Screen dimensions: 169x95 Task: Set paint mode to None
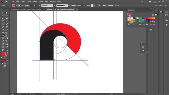coord(7,60)
